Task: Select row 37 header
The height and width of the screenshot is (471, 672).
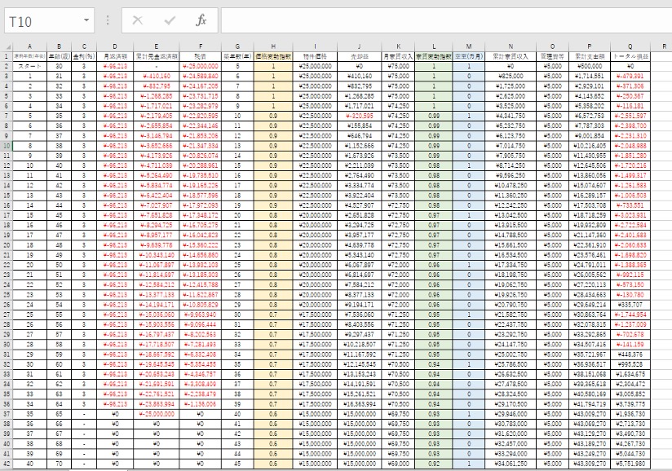Action: pos(7,414)
